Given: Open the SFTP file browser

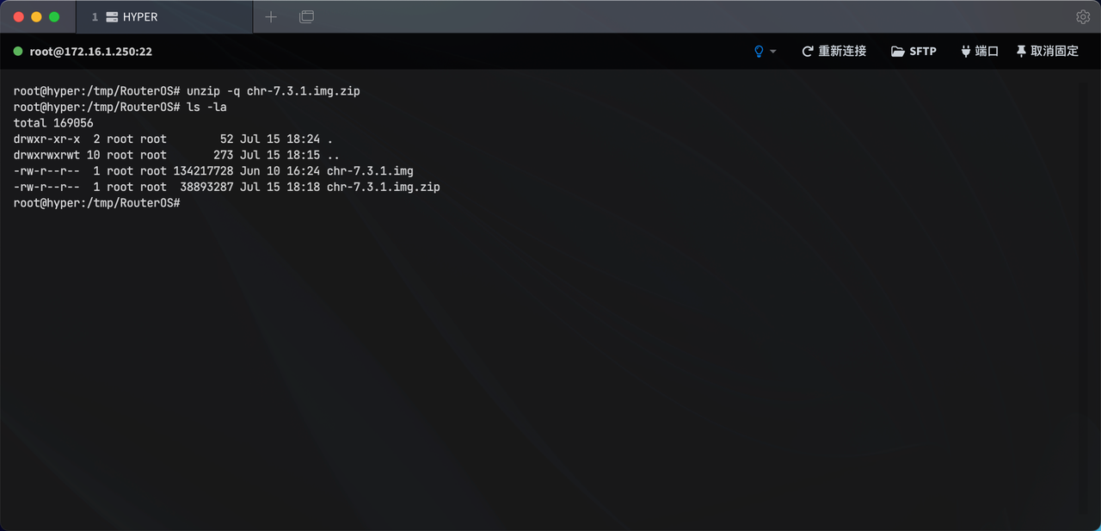Looking at the screenshot, I should (x=913, y=52).
